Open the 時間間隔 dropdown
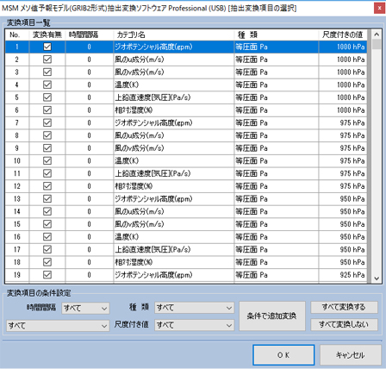 click(85, 308)
